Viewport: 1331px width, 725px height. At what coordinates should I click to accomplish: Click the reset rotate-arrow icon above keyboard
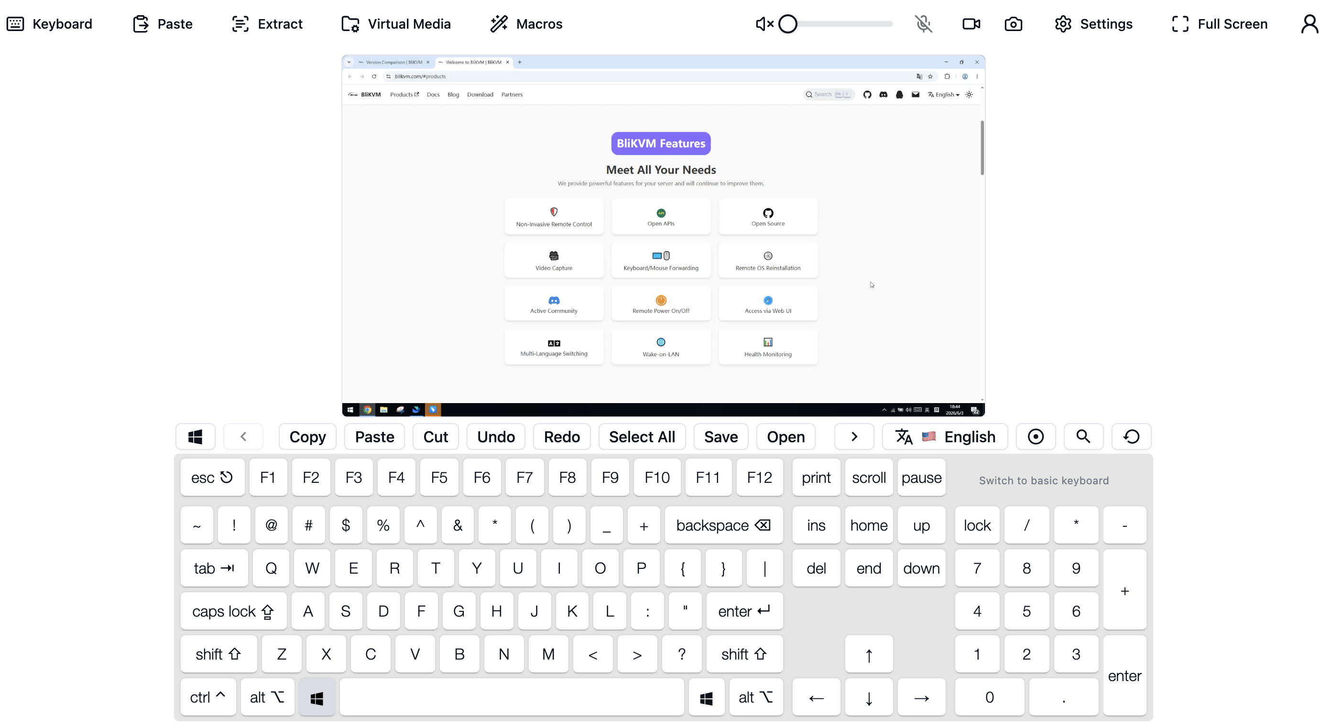click(1132, 437)
